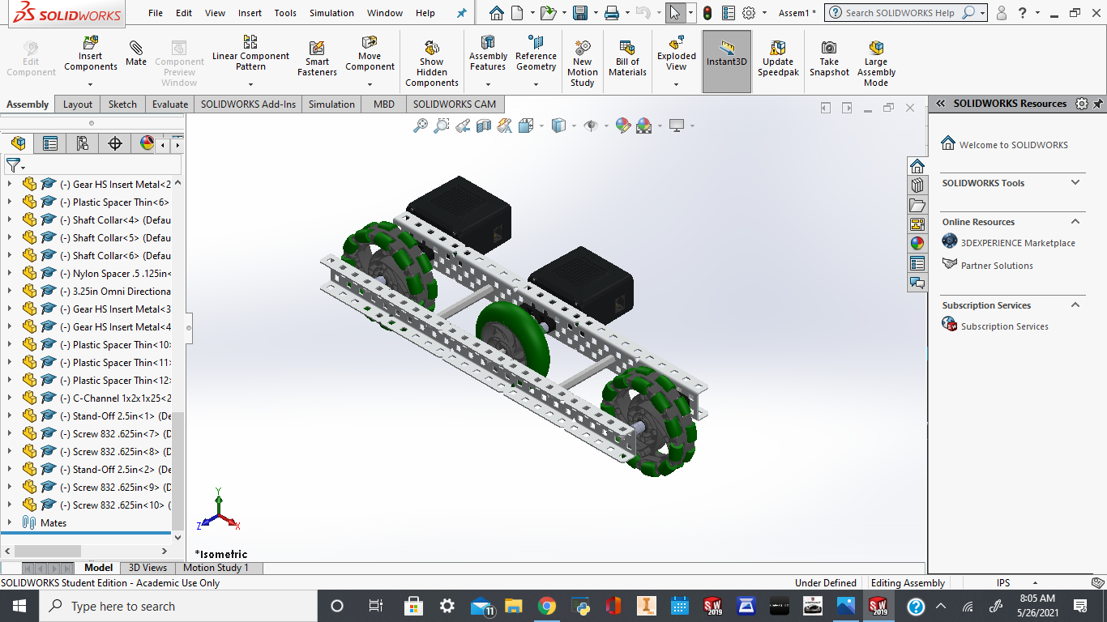1107x622 pixels.
Task: Open the 3DEXPERIENCE Marketplace link
Action: pos(1018,243)
